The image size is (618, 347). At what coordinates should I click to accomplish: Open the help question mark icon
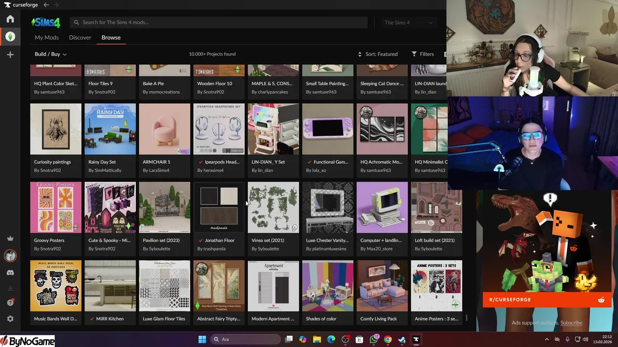[x=10, y=303]
